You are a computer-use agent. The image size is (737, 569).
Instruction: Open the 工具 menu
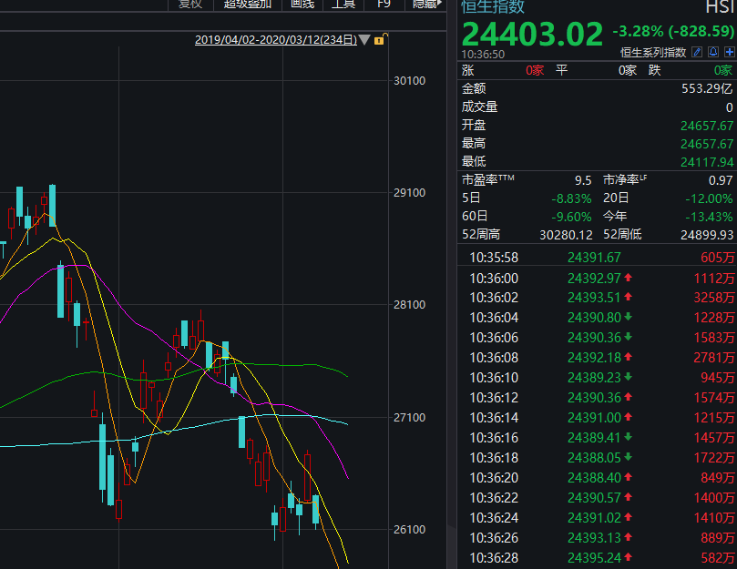point(343,5)
